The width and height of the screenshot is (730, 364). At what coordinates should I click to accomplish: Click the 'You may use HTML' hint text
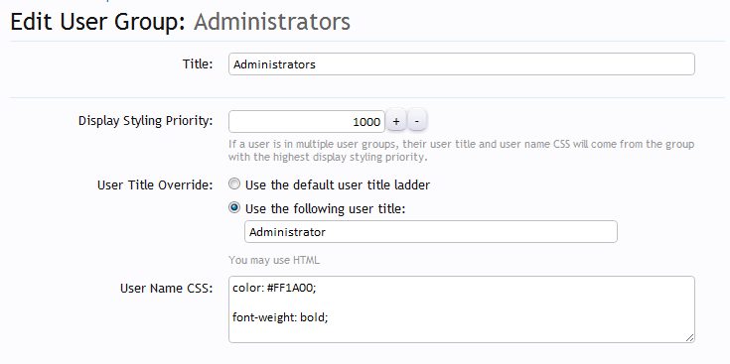[274, 260]
